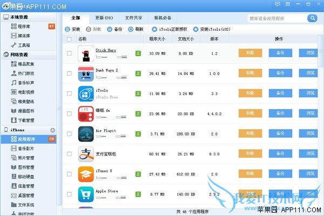The width and height of the screenshot is (324, 216).
Task: Open 电影视频 movies section
Action: (28, 92)
